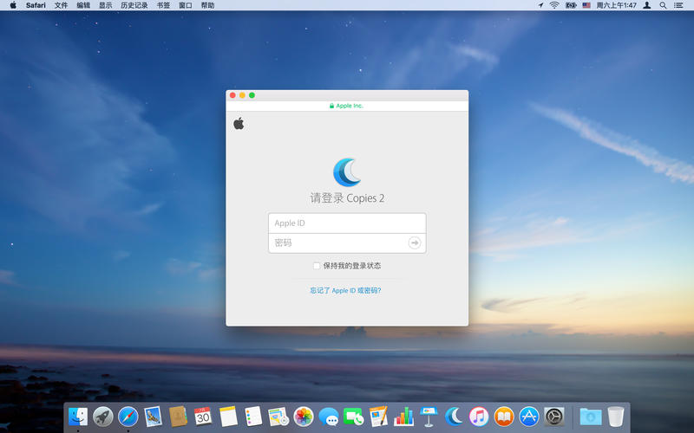694x433 pixels.
Task: Open Messages in the Dock
Action: pyautogui.click(x=329, y=417)
